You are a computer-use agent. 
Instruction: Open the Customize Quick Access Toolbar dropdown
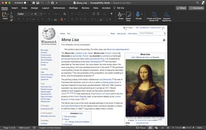coord(57,3)
